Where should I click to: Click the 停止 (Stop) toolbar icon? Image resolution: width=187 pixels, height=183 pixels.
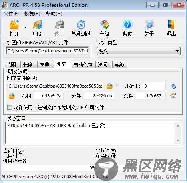59,24
